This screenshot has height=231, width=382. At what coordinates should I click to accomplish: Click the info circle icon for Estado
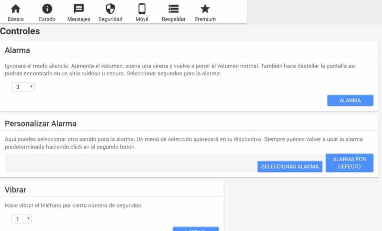[x=47, y=9]
